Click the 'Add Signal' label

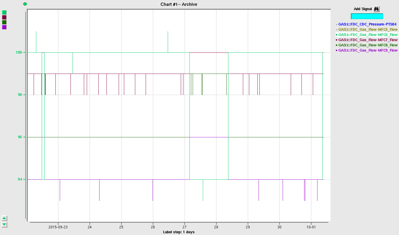(363, 9)
